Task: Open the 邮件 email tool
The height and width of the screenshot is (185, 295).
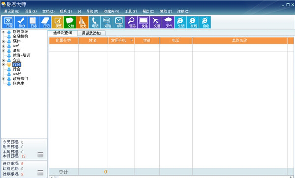Action: point(119,22)
